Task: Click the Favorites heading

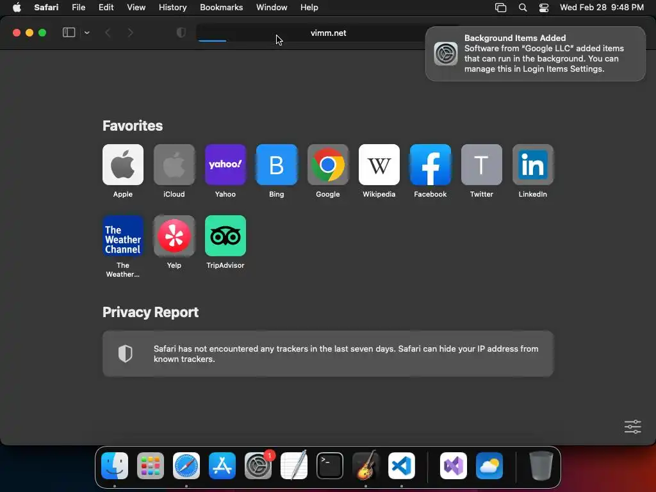Action: click(x=133, y=126)
